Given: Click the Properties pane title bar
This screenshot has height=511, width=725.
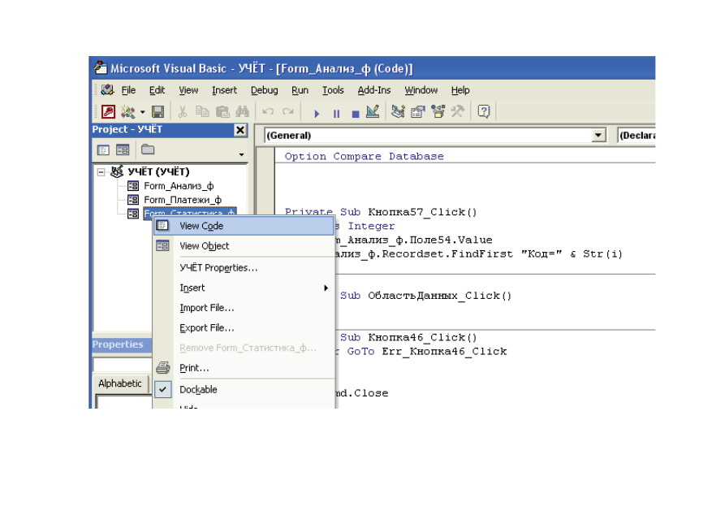Looking at the screenshot, I should pyautogui.click(x=122, y=344).
